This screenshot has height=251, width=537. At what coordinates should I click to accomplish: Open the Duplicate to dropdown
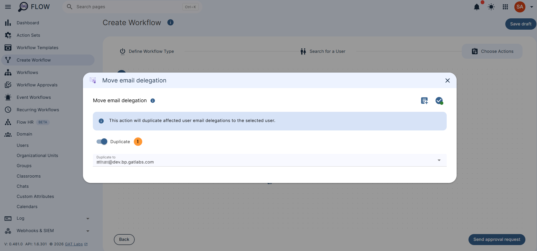[x=269, y=160]
